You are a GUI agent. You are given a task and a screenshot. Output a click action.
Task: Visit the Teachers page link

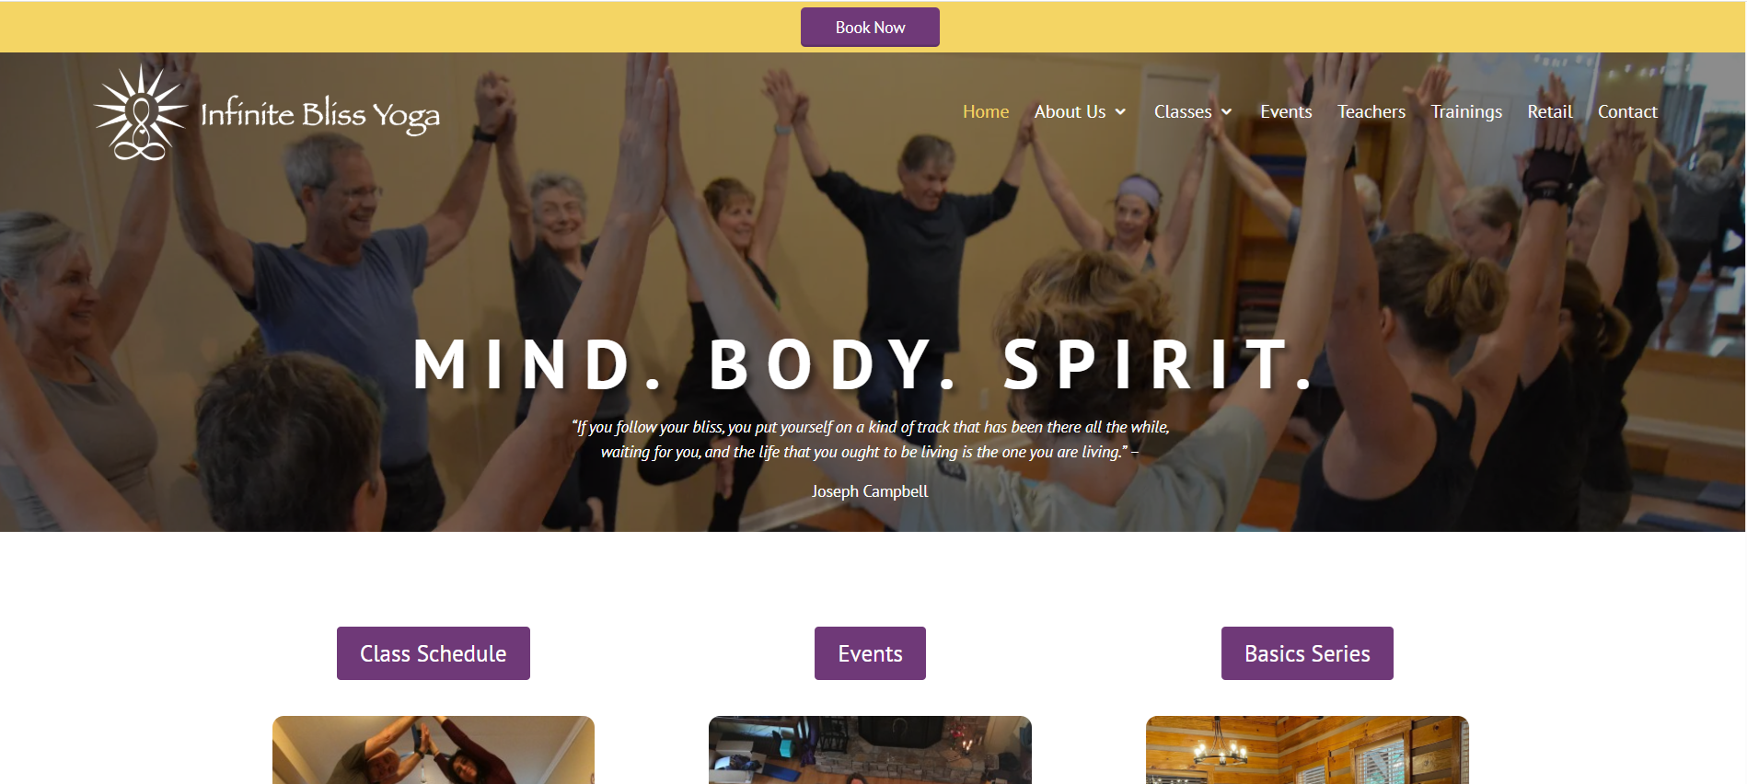[x=1371, y=111]
